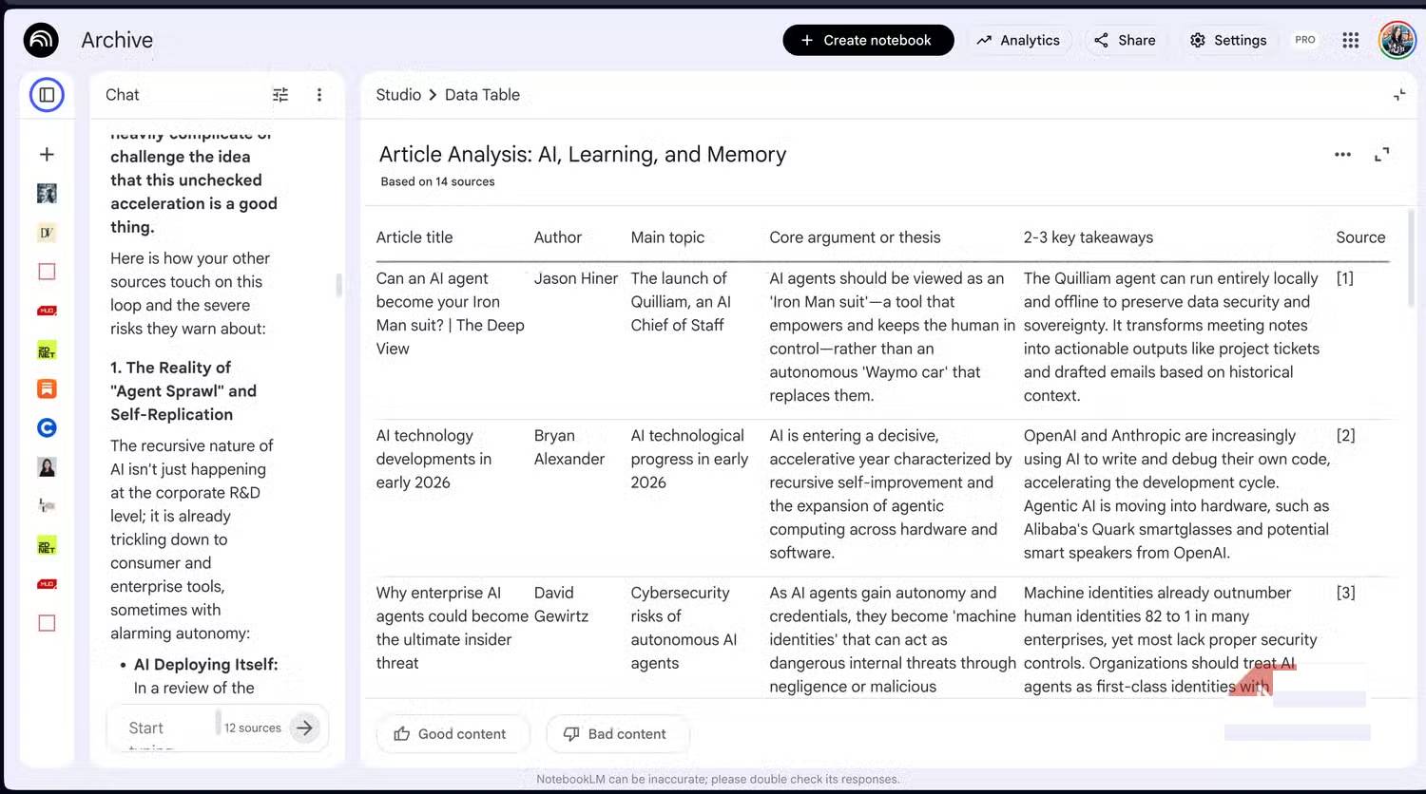This screenshot has width=1426, height=794.
Task: Click the Create notebook button
Action: [x=867, y=40]
